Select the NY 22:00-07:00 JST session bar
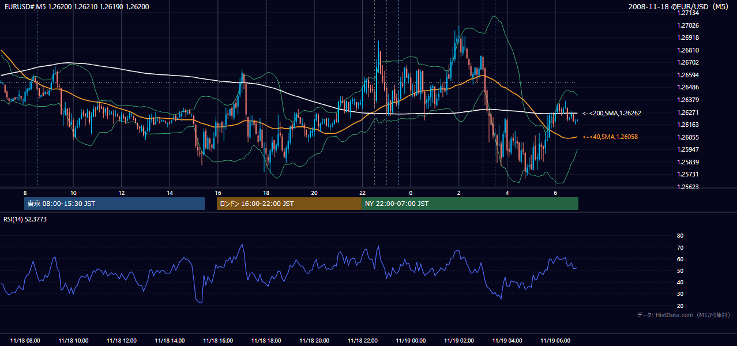The image size is (737, 346). point(470,204)
